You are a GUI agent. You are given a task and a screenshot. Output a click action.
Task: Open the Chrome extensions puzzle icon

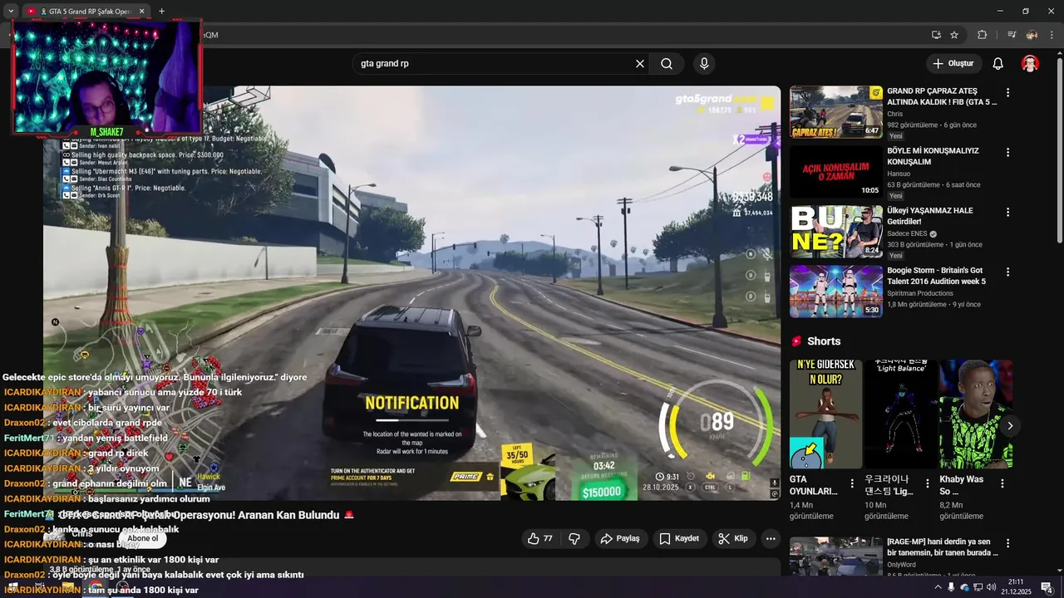pos(982,35)
